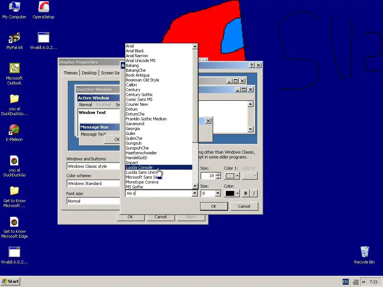Select Century Gothic font
The width and height of the screenshot is (383, 287).
click(159, 95)
